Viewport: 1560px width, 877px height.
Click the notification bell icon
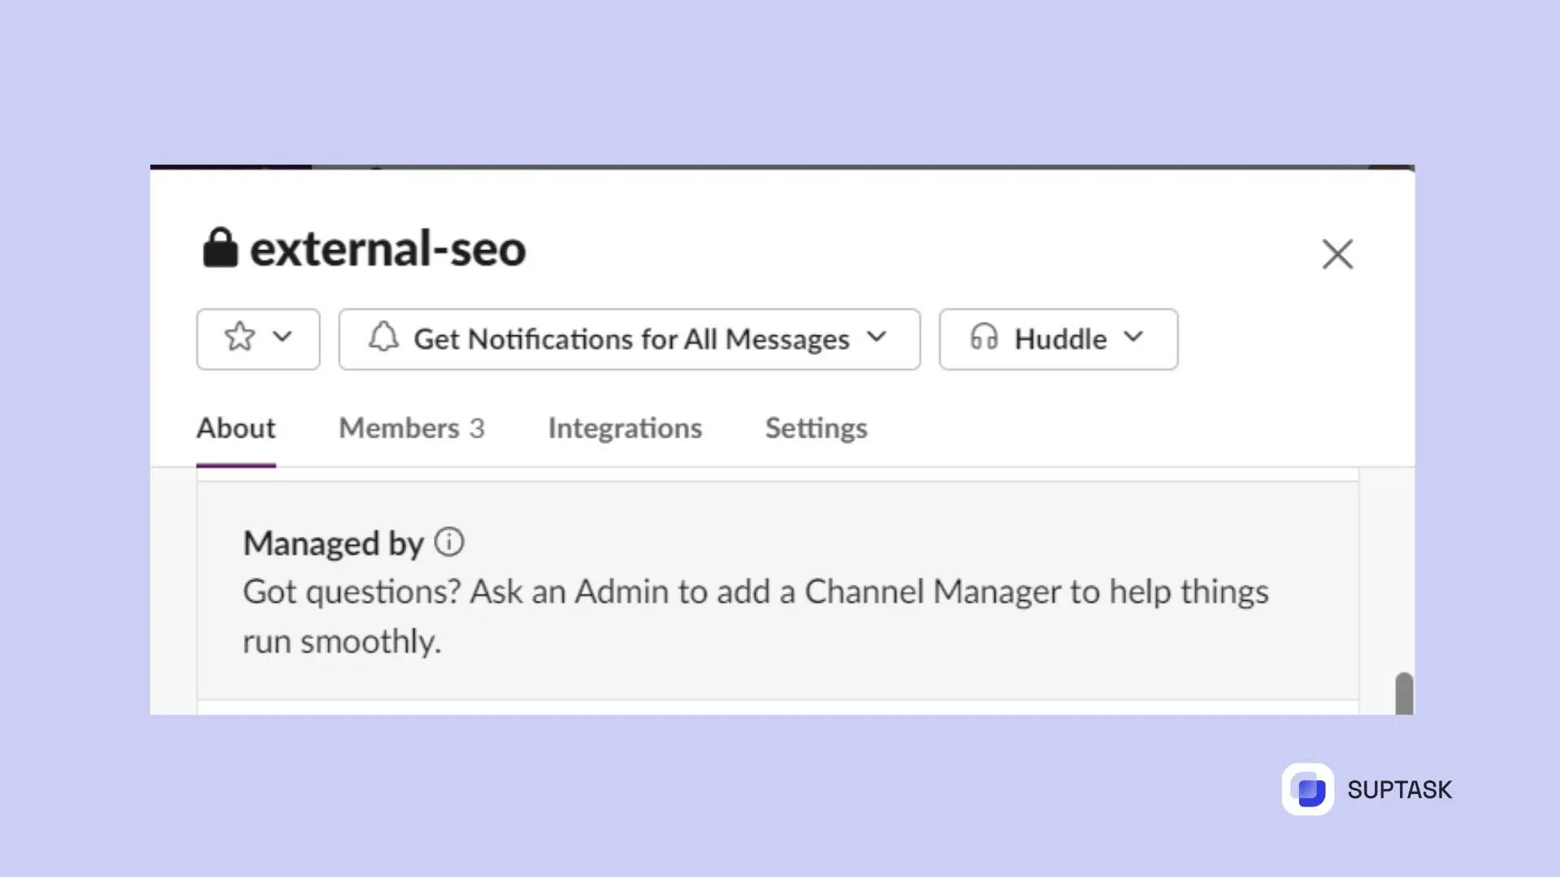pos(385,339)
